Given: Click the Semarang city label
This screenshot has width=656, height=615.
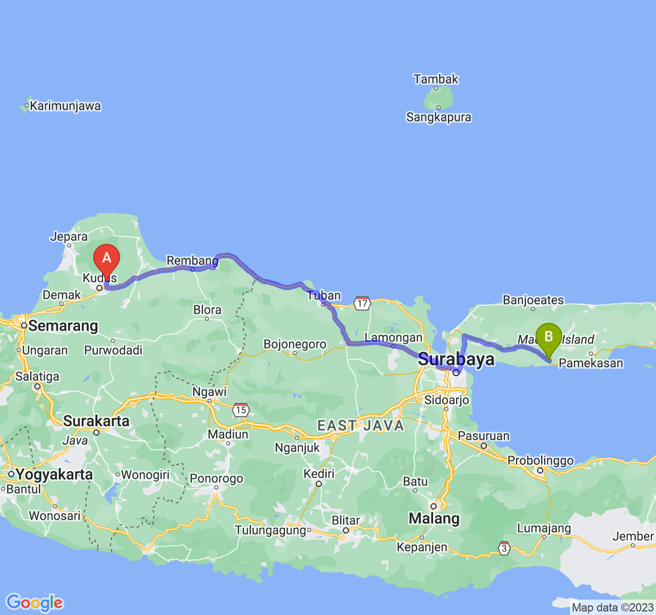Looking at the screenshot, I should pyautogui.click(x=63, y=325).
